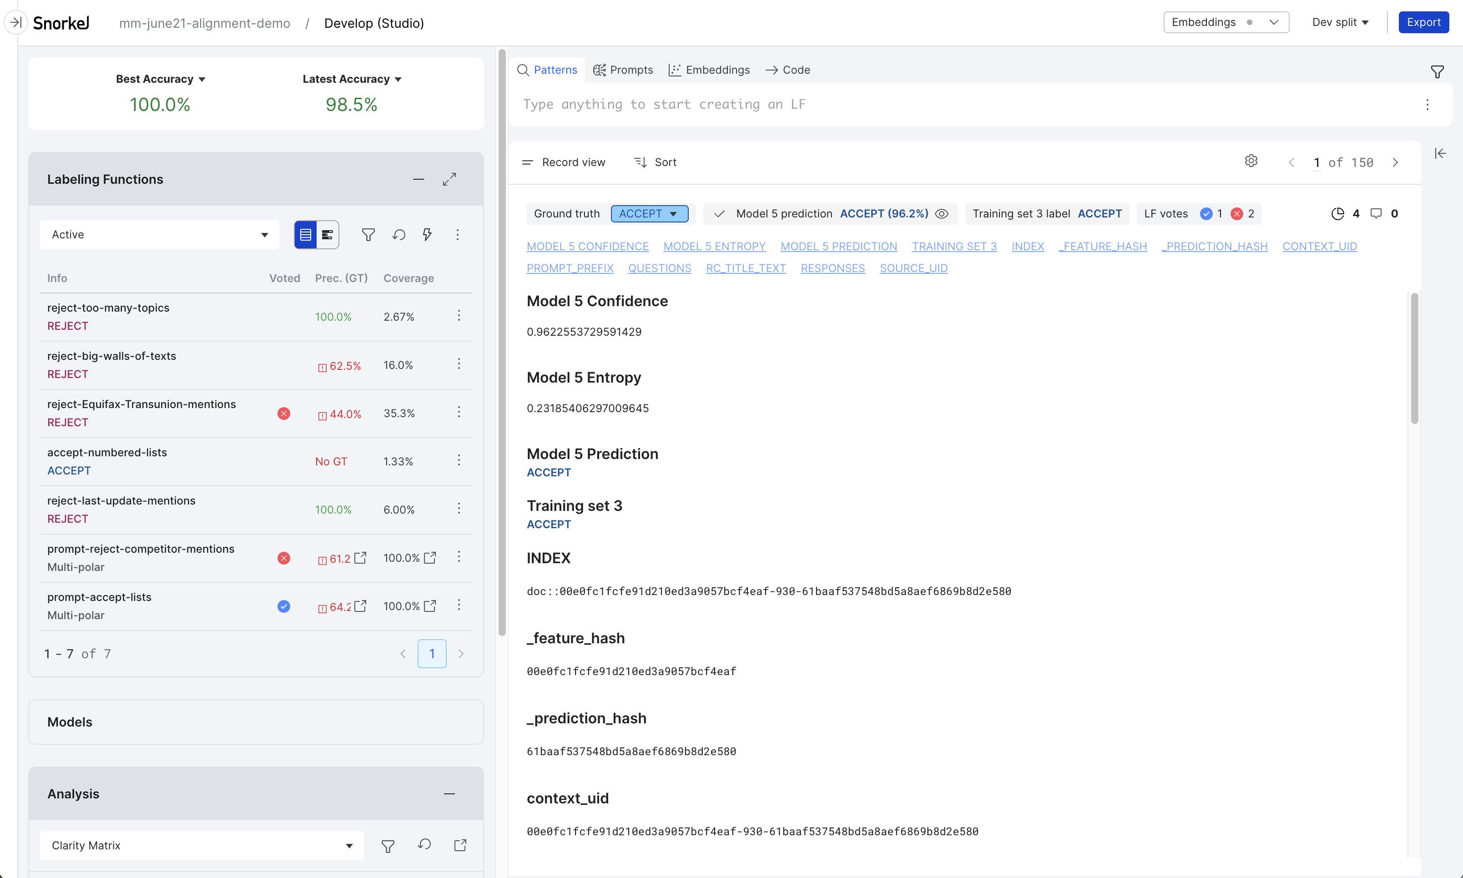1463x878 pixels.
Task: Jump to MODEL 5 CONFIDENCE field link
Action: (x=587, y=246)
